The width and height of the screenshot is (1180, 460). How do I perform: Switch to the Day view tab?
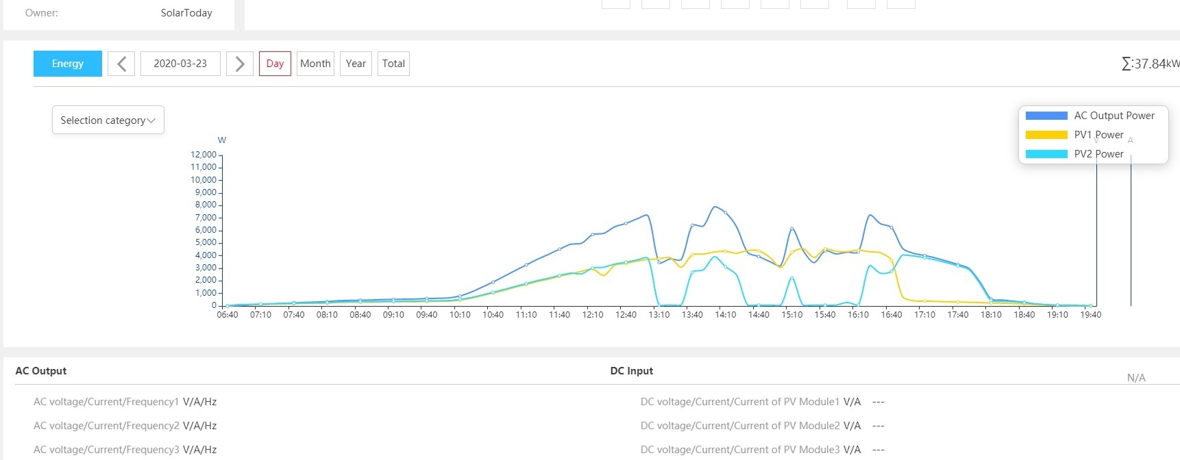click(x=275, y=64)
